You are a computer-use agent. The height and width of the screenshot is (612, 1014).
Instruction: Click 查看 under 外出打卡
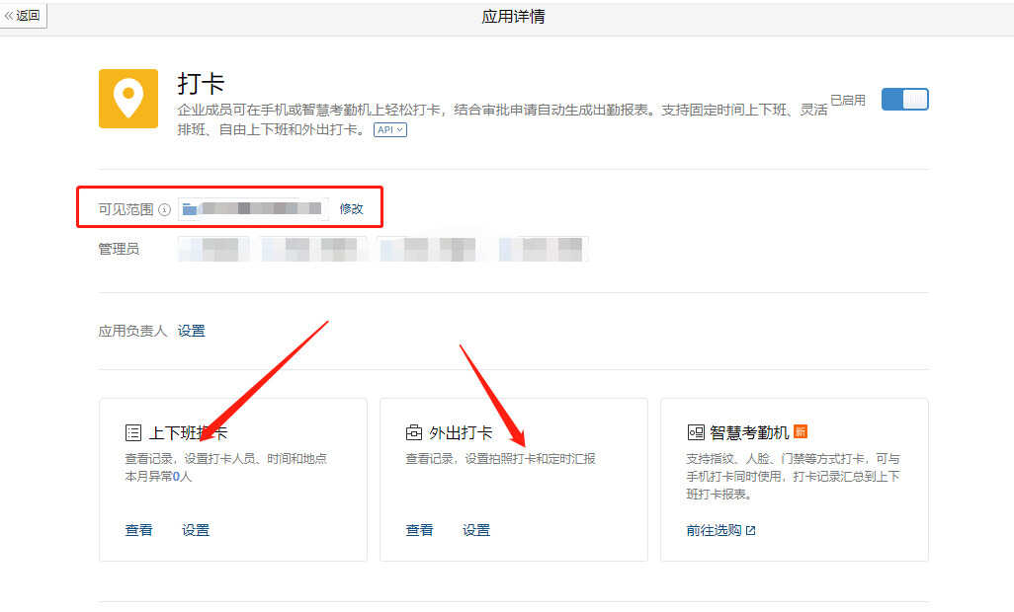(419, 530)
